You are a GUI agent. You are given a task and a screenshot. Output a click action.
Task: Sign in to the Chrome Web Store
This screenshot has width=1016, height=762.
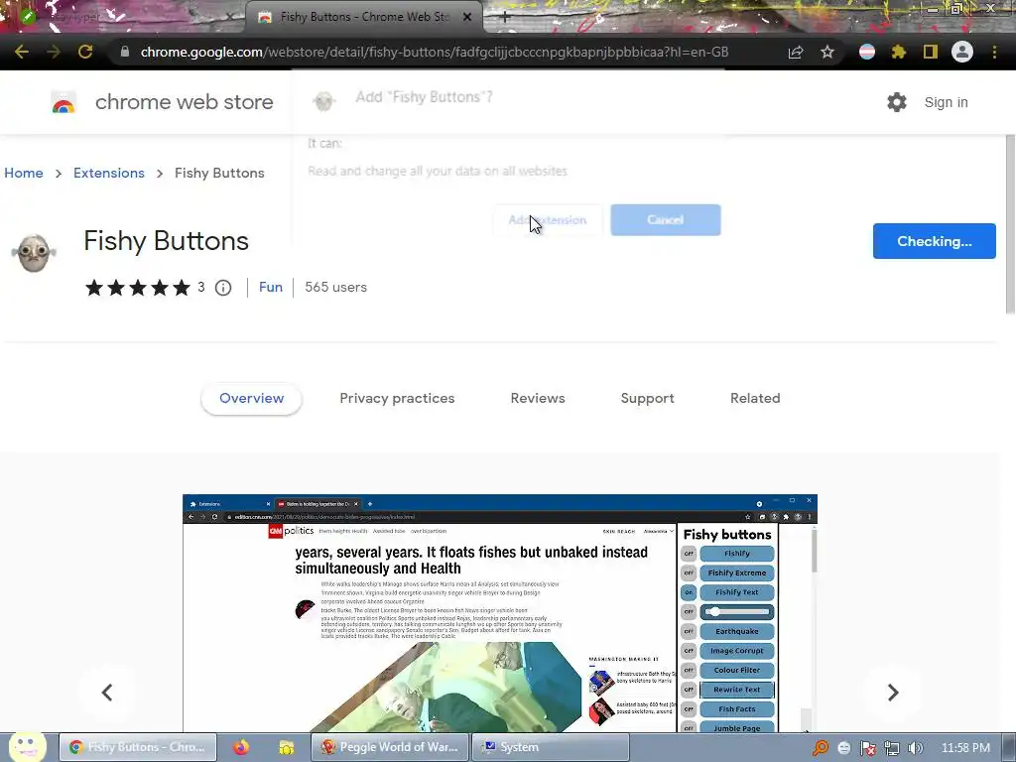pyautogui.click(x=946, y=102)
